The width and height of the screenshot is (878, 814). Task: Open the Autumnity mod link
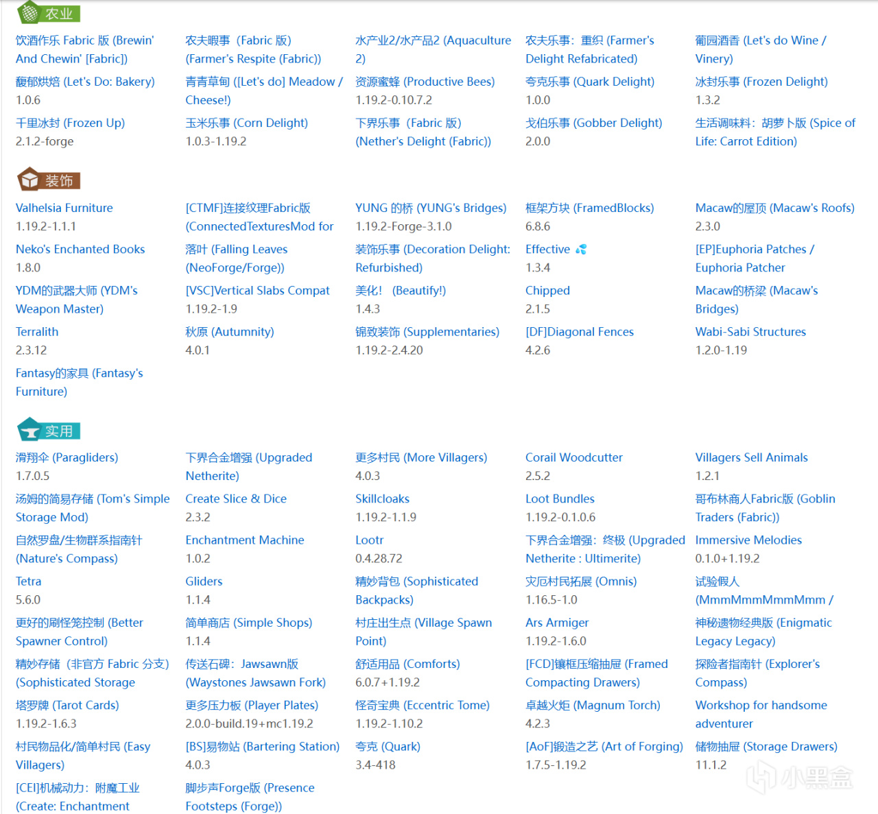[x=230, y=331]
